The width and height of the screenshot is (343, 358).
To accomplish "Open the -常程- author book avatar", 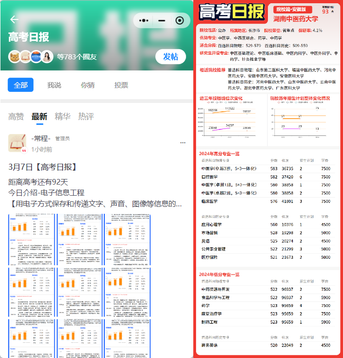I will [x=17, y=143].
